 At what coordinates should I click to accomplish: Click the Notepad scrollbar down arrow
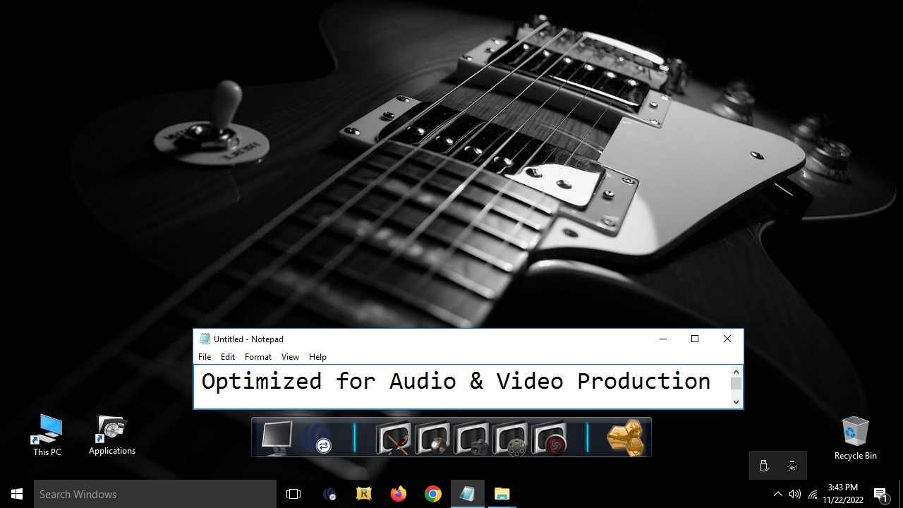click(x=736, y=401)
